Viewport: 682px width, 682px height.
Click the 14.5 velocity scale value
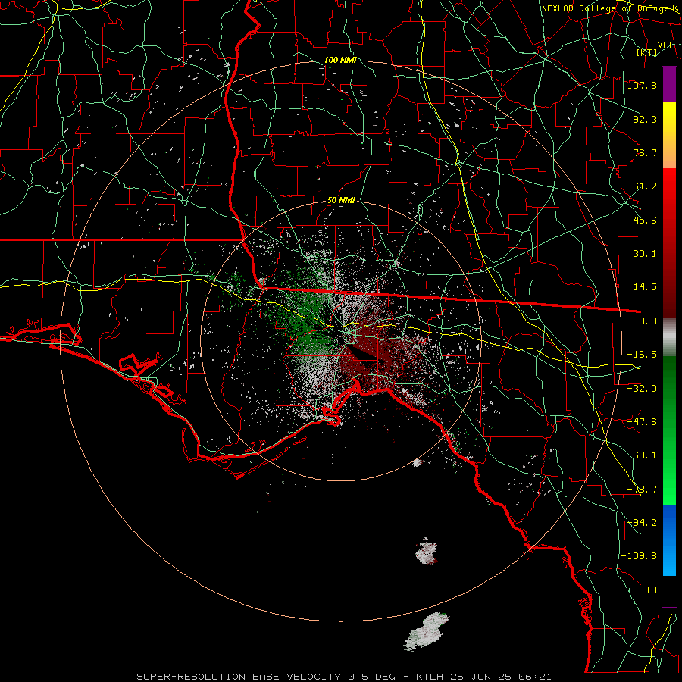pyautogui.click(x=645, y=287)
